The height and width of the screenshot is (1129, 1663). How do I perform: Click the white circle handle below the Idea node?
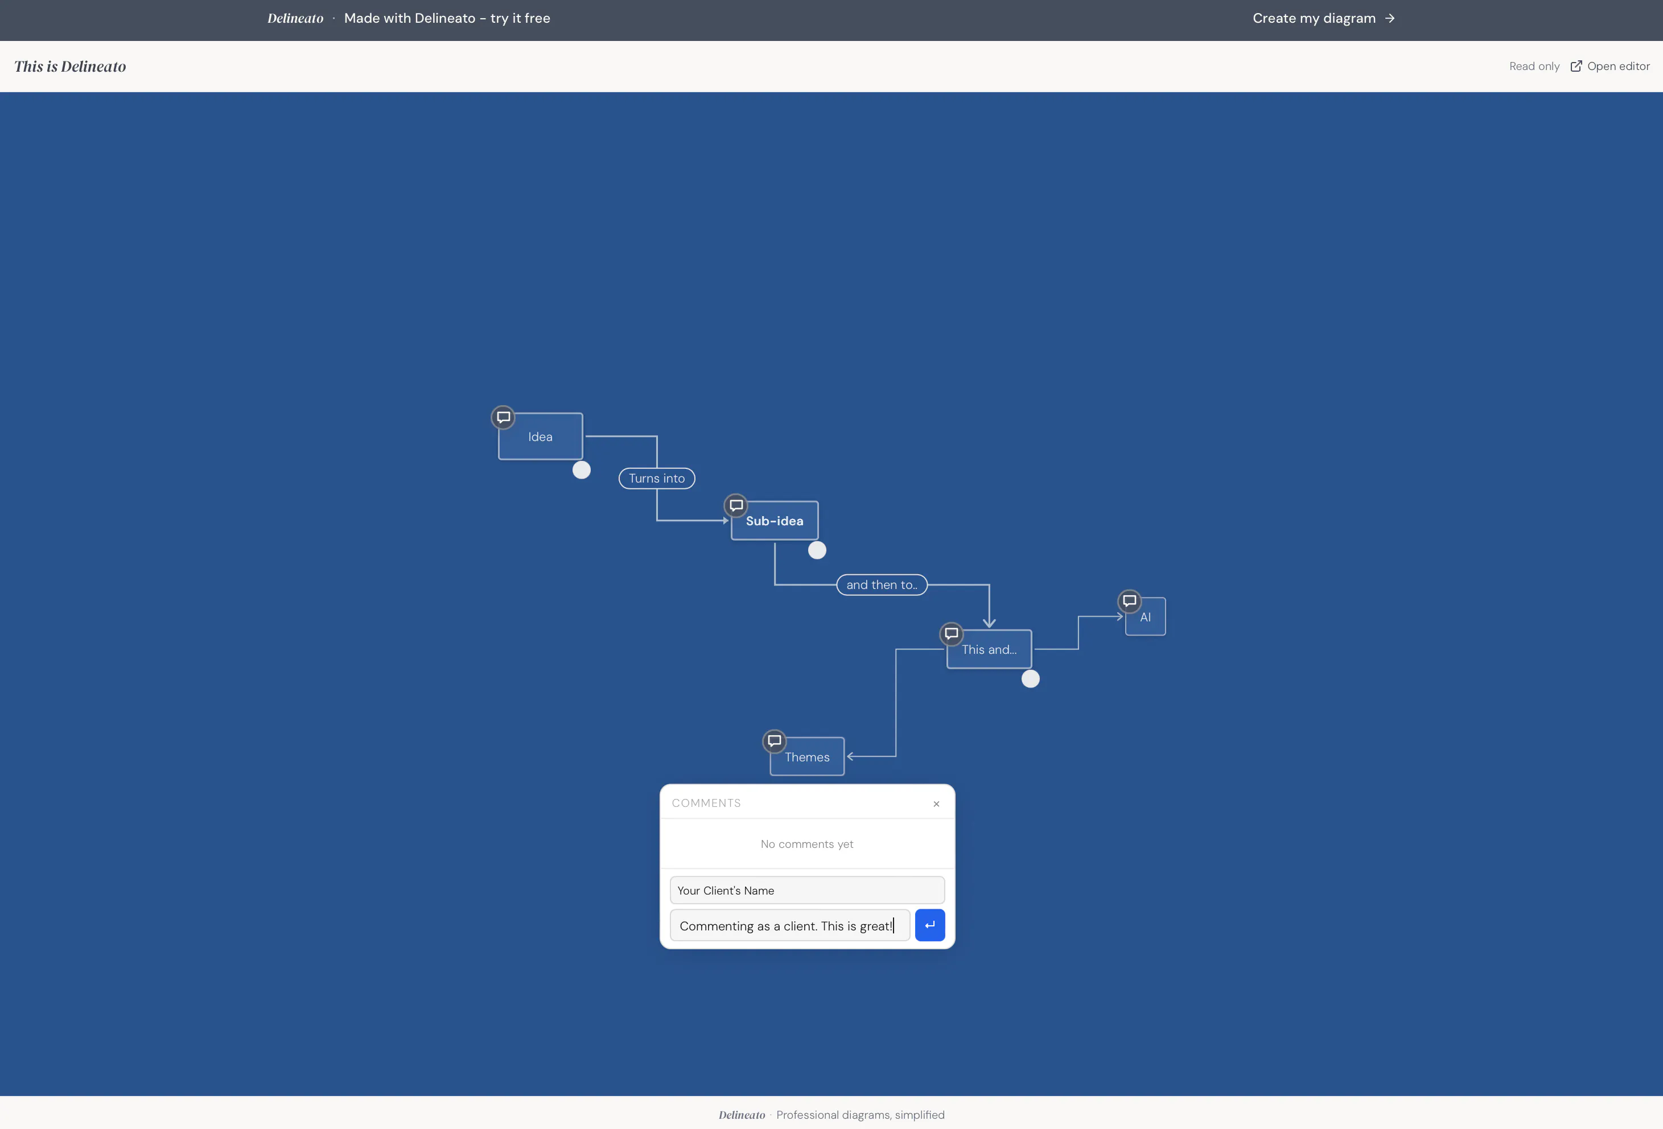coord(581,470)
